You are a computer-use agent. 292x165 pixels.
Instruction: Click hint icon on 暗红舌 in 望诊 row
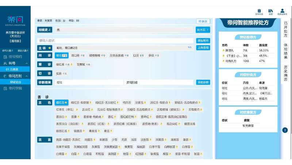72,64
